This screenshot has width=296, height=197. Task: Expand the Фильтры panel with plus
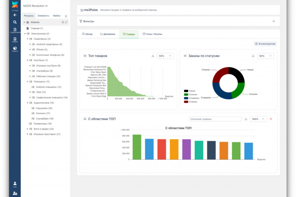[274, 21]
